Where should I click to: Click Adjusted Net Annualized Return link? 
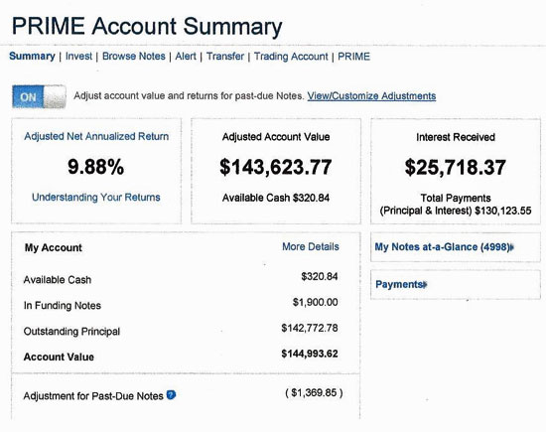pos(96,136)
